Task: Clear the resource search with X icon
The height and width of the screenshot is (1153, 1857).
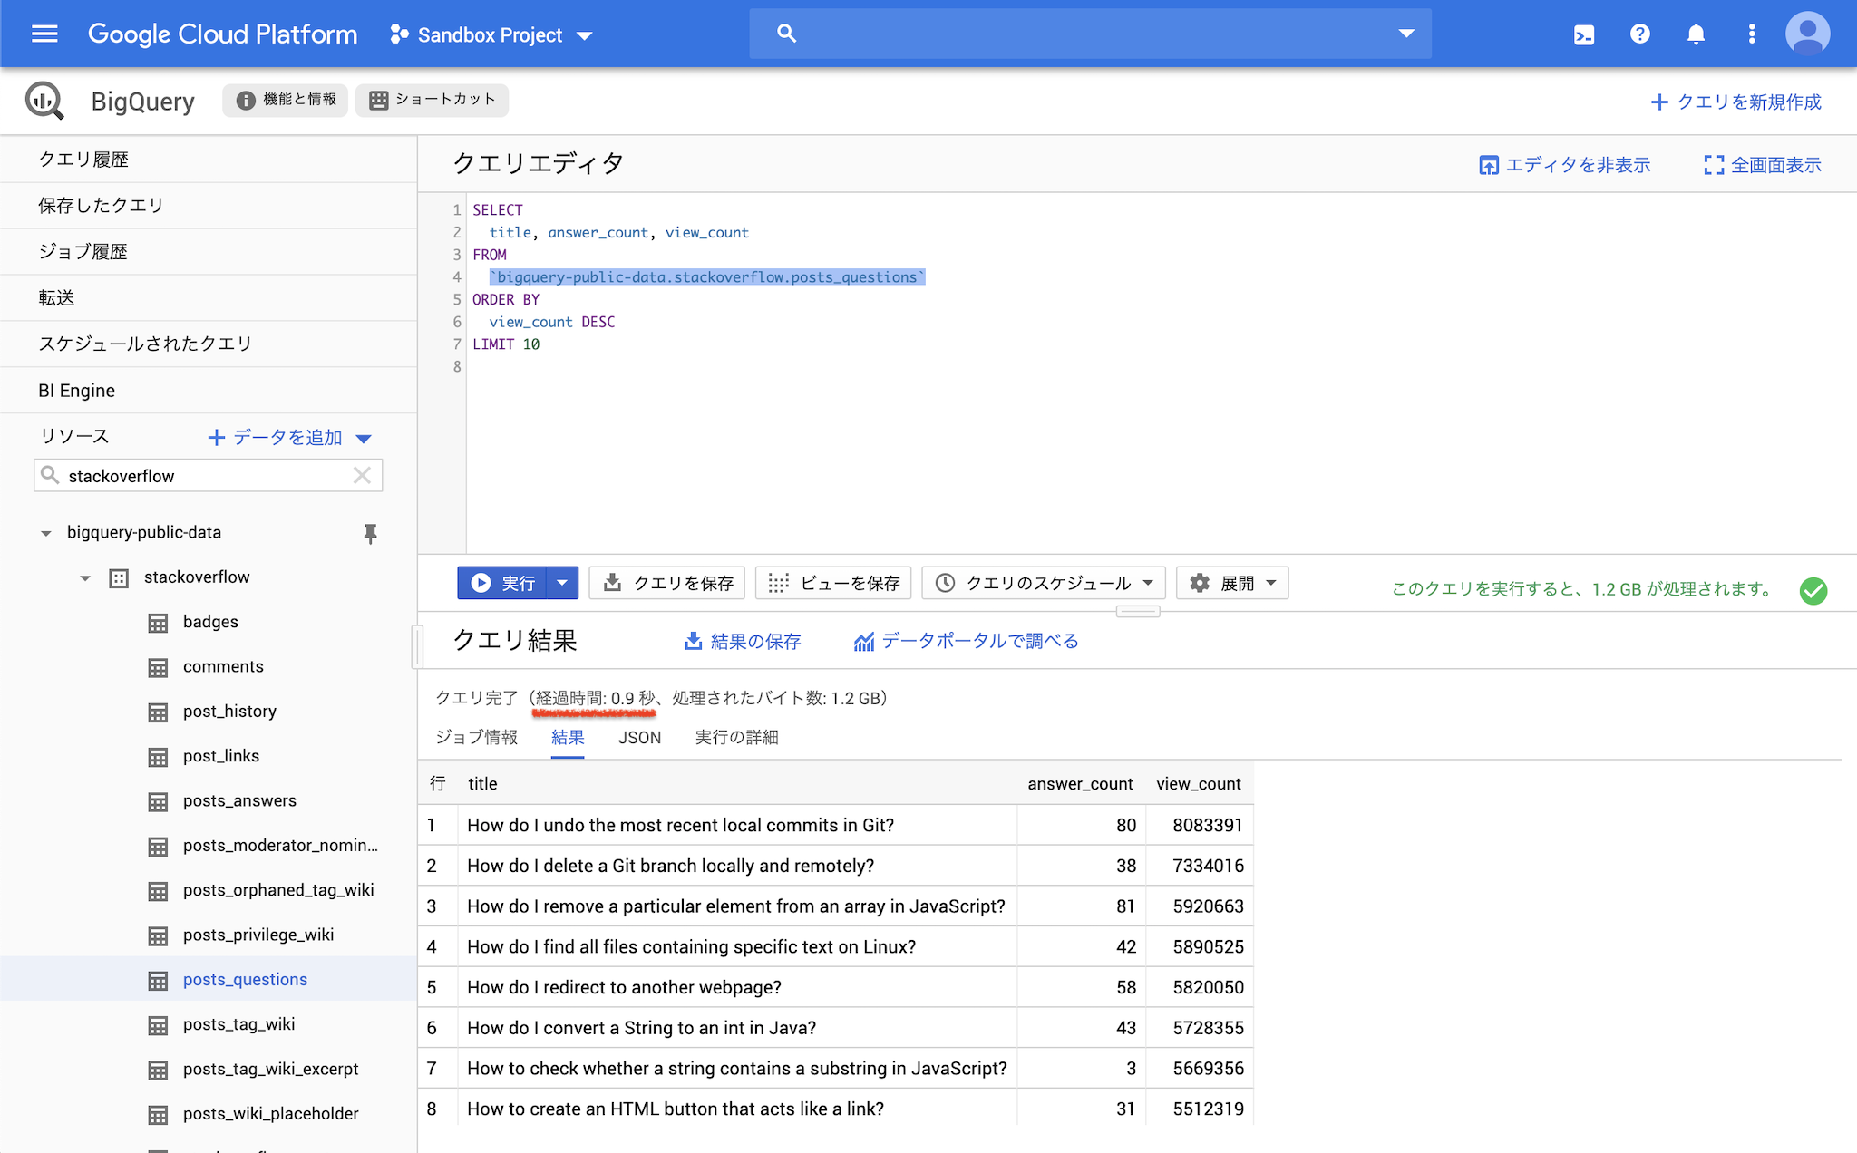Action: pos(362,476)
